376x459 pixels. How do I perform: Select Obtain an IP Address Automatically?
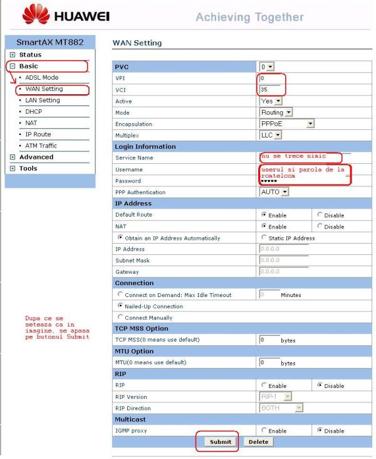(120, 238)
